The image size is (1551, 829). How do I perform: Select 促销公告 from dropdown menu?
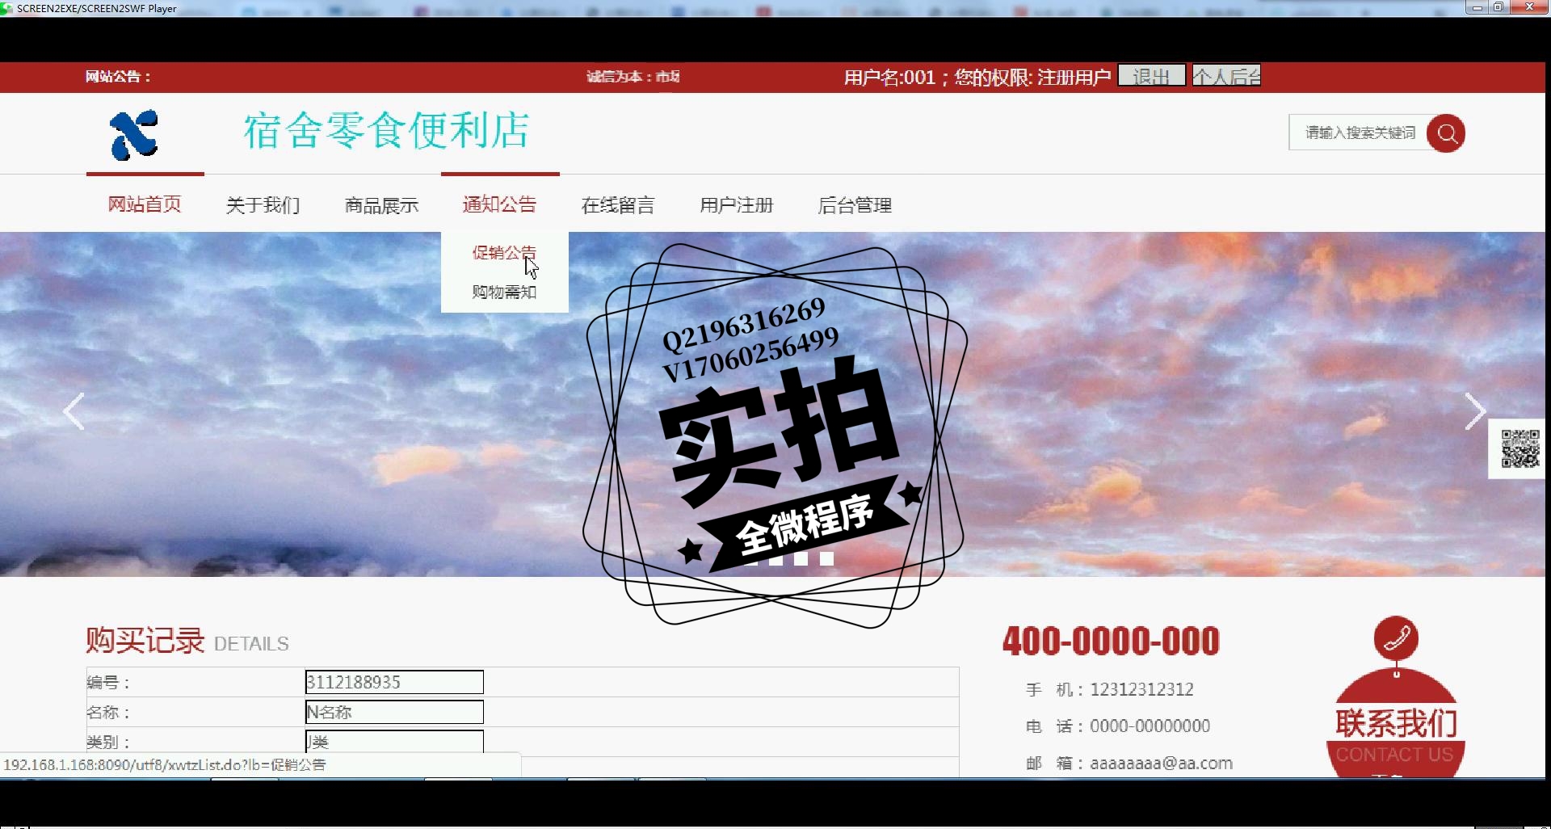[504, 252]
